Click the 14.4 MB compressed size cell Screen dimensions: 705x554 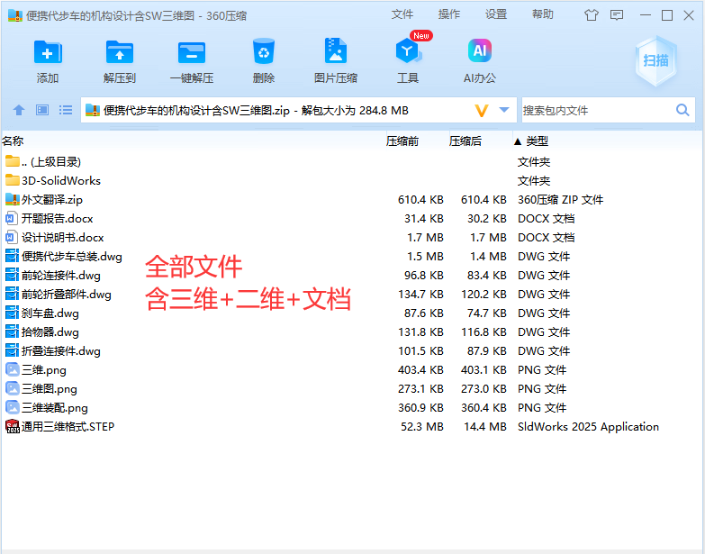pyautogui.click(x=485, y=426)
